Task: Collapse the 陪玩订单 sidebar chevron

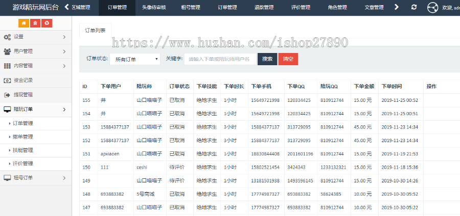Action: [64, 110]
